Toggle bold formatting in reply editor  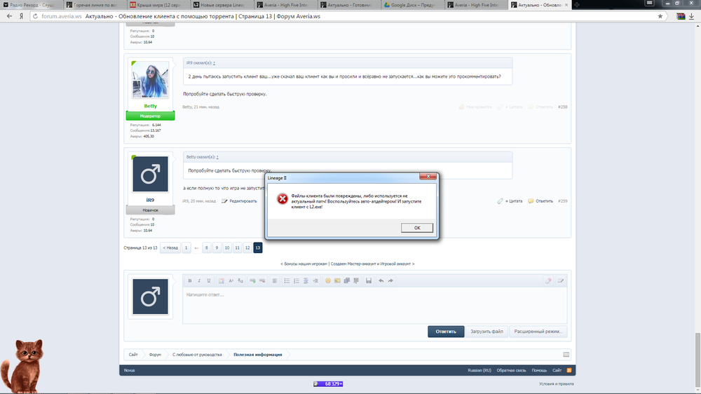pyautogui.click(x=189, y=280)
